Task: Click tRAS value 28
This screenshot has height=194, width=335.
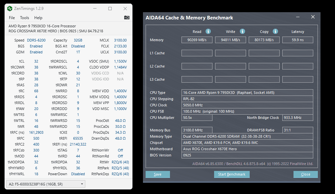Action: [36, 85]
